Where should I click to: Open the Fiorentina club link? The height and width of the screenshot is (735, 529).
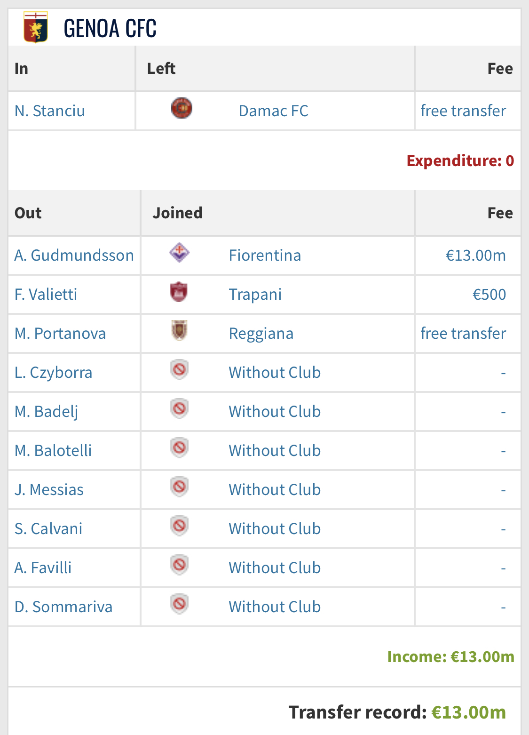(x=265, y=256)
